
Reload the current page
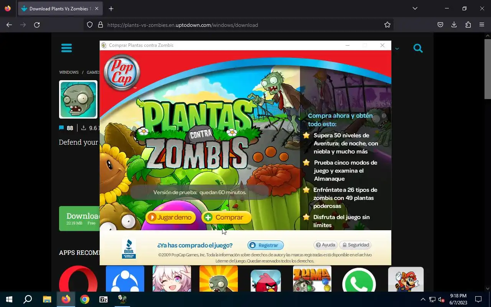[x=37, y=25]
